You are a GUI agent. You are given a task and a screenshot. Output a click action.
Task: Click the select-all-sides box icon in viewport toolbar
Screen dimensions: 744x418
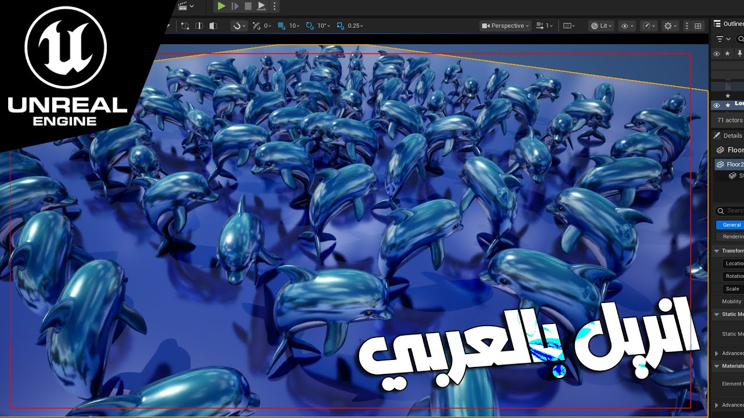(x=185, y=26)
